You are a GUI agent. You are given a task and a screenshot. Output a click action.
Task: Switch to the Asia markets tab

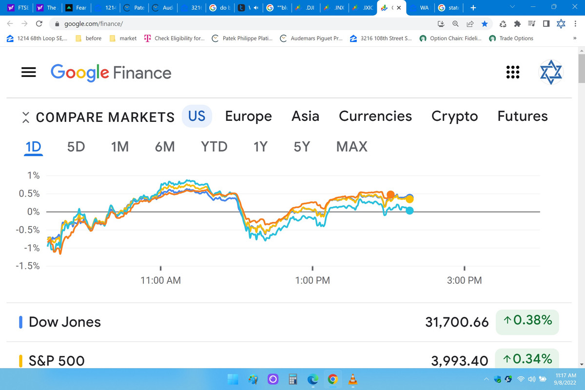point(305,116)
